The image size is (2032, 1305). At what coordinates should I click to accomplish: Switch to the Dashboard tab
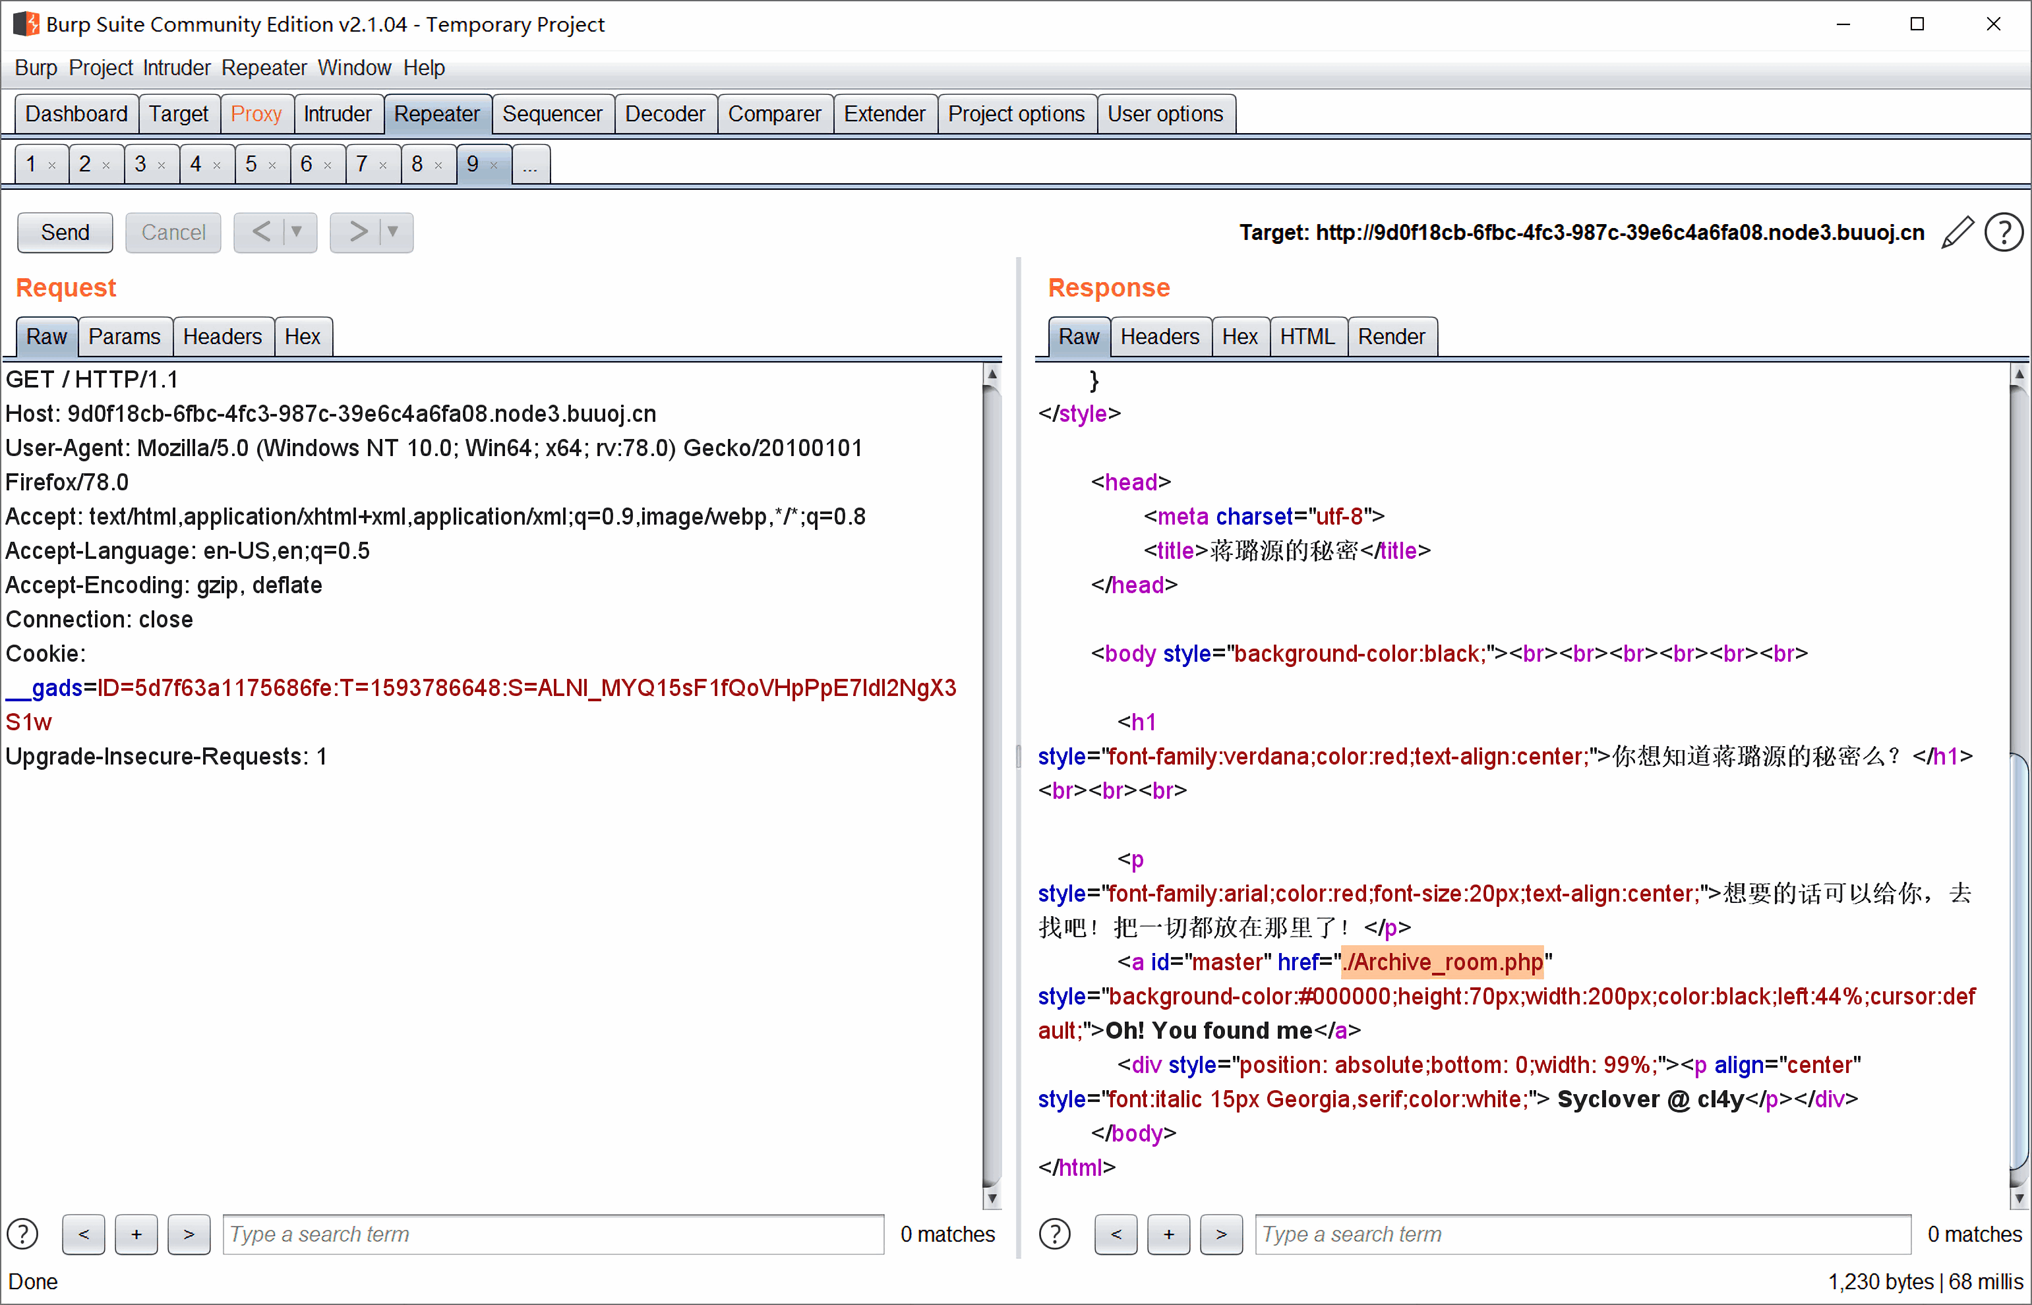coord(76,115)
